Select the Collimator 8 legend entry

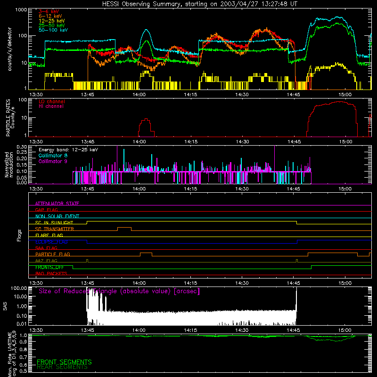coord(53,156)
